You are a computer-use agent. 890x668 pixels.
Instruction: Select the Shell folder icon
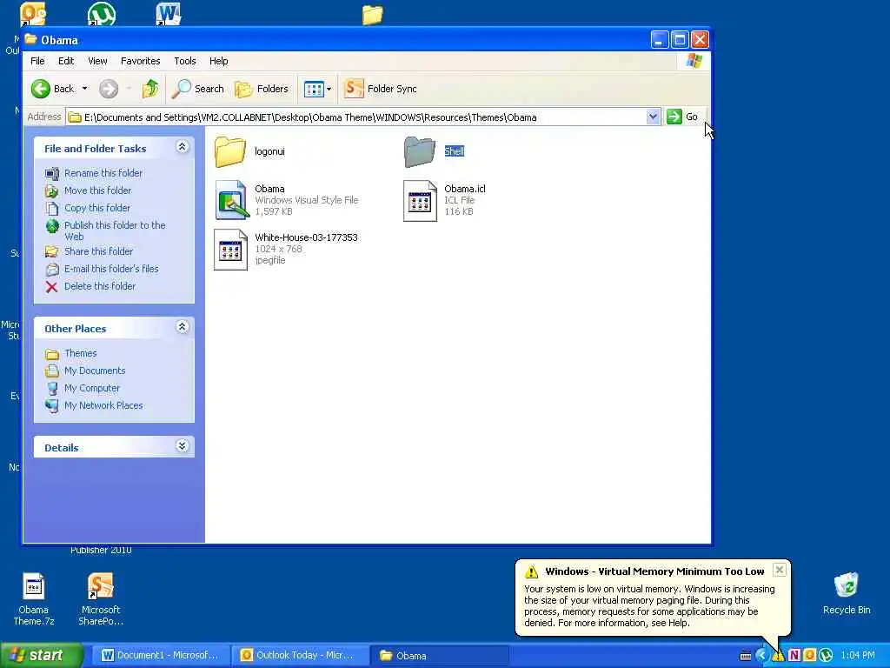click(420, 151)
